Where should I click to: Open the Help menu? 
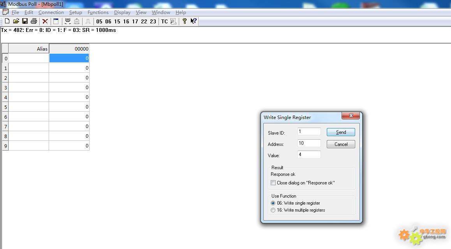(x=181, y=12)
